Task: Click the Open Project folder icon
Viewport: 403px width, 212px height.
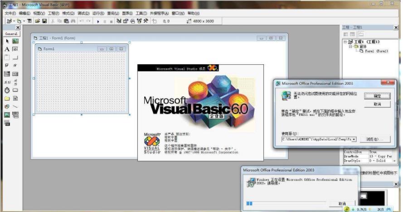Action: pyautogui.click(x=38, y=21)
